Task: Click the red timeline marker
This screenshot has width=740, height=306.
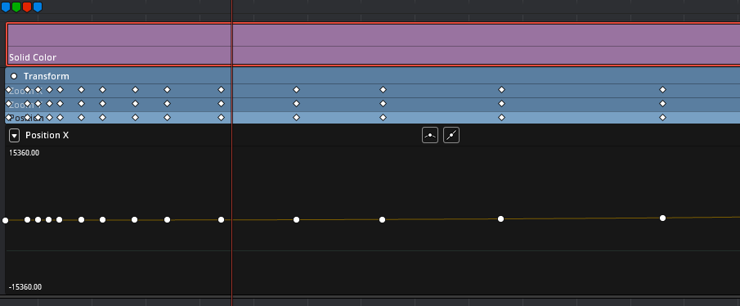Action: [27, 7]
